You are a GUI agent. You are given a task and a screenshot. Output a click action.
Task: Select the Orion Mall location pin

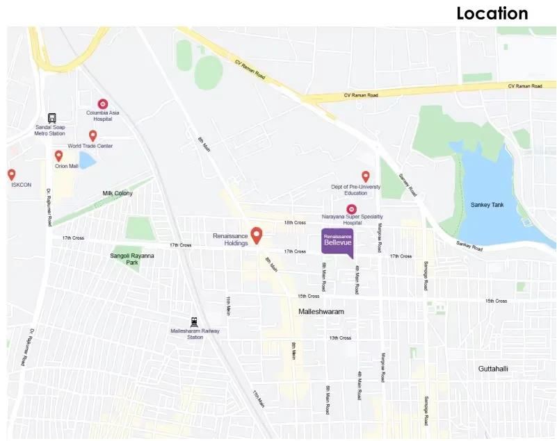(58, 156)
